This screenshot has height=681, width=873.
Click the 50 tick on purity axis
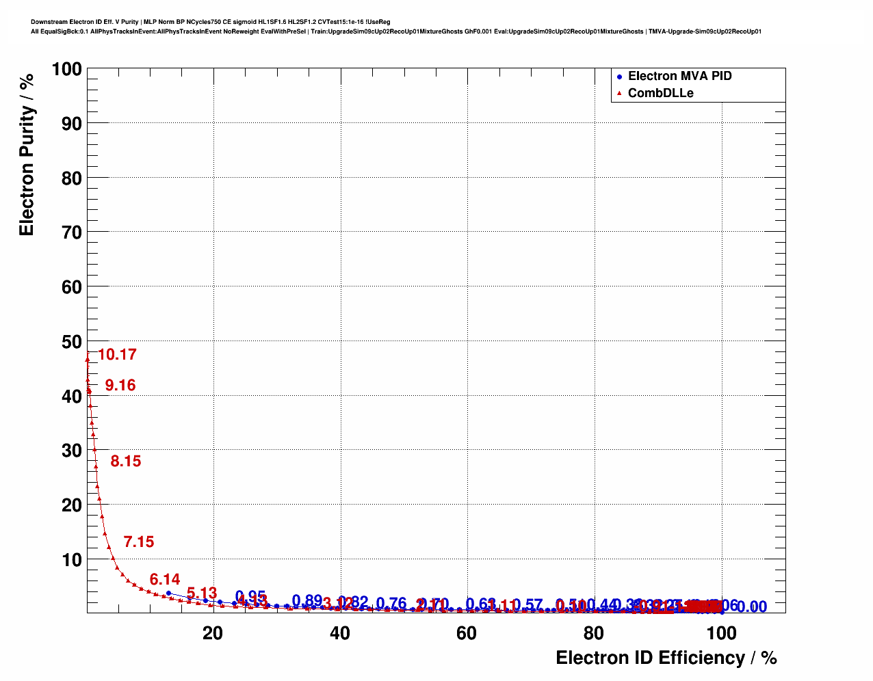(x=72, y=342)
